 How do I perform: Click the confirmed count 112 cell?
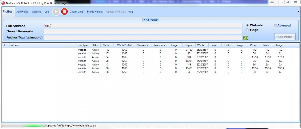click(107, 50)
